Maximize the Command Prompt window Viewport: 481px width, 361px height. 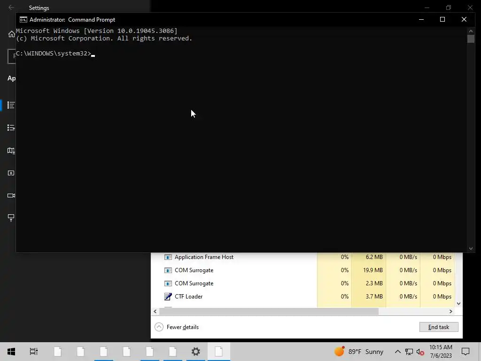[442, 19]
